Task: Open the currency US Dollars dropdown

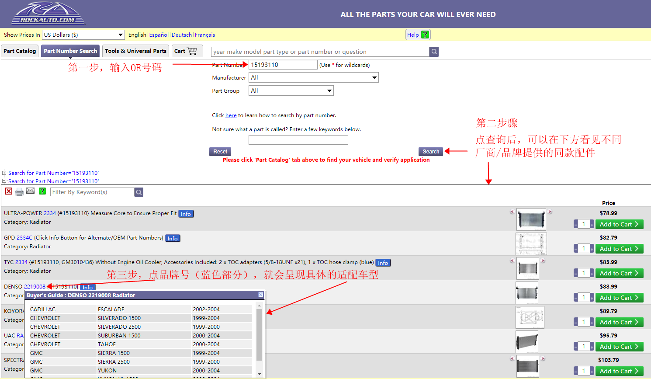Action: 83,35
